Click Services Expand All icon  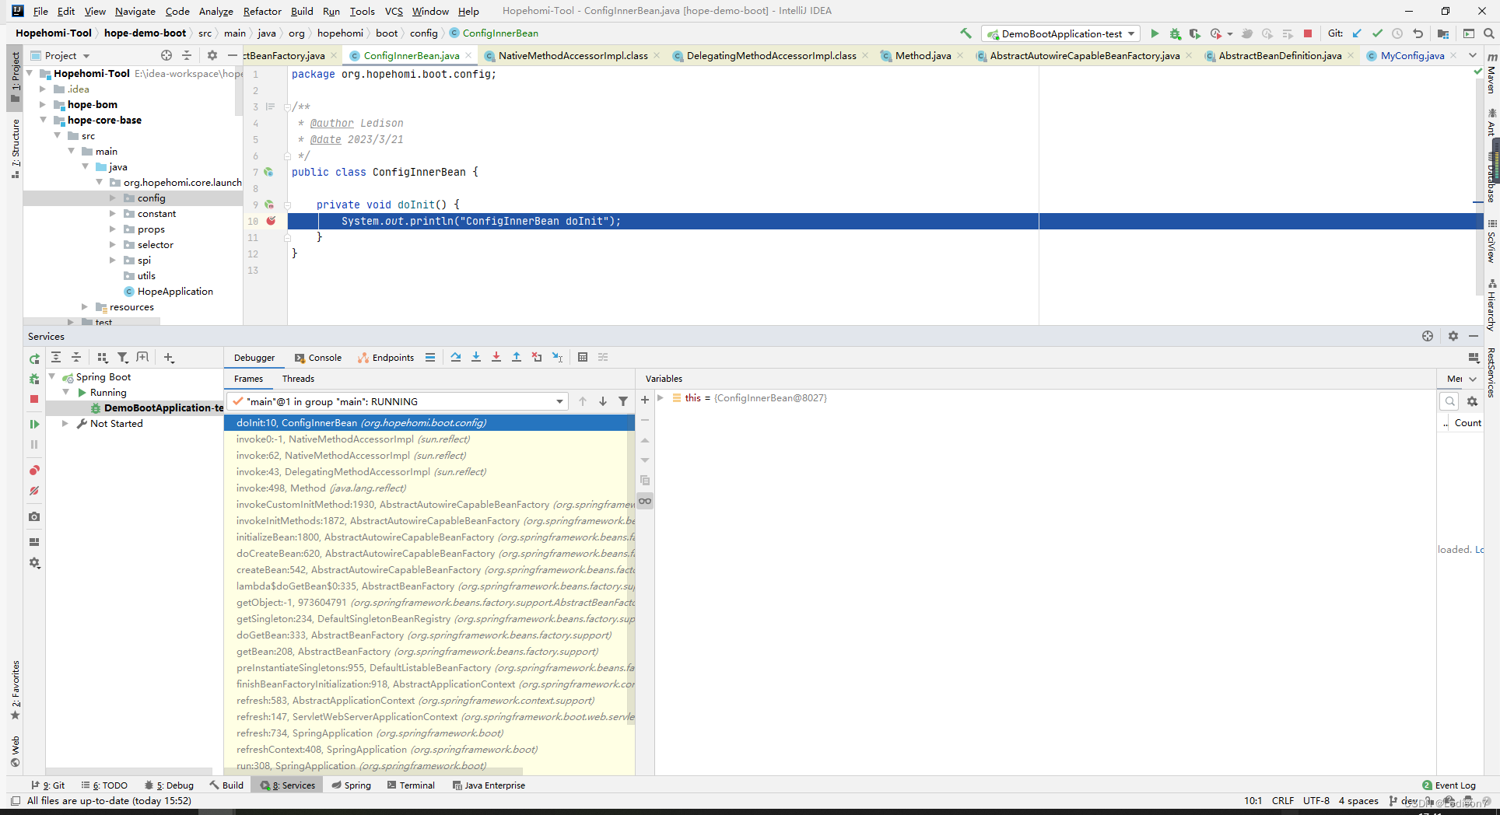click(56, 357)
